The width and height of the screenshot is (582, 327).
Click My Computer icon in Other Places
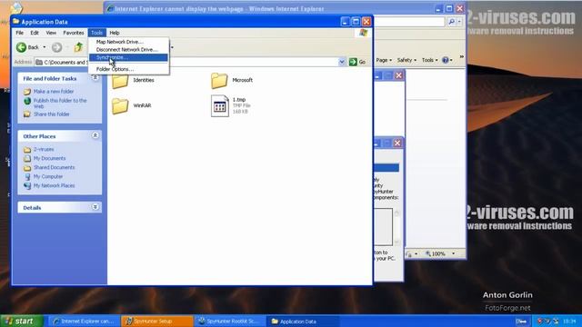[27, 177]
